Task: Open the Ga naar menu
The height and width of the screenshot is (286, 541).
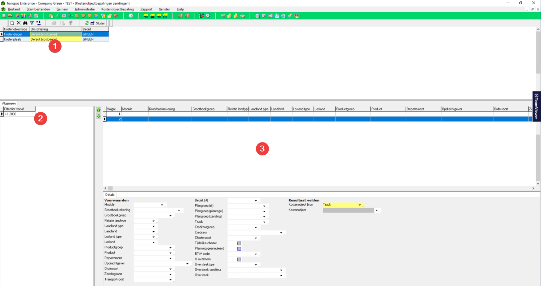Action: [x=62, y=9]
